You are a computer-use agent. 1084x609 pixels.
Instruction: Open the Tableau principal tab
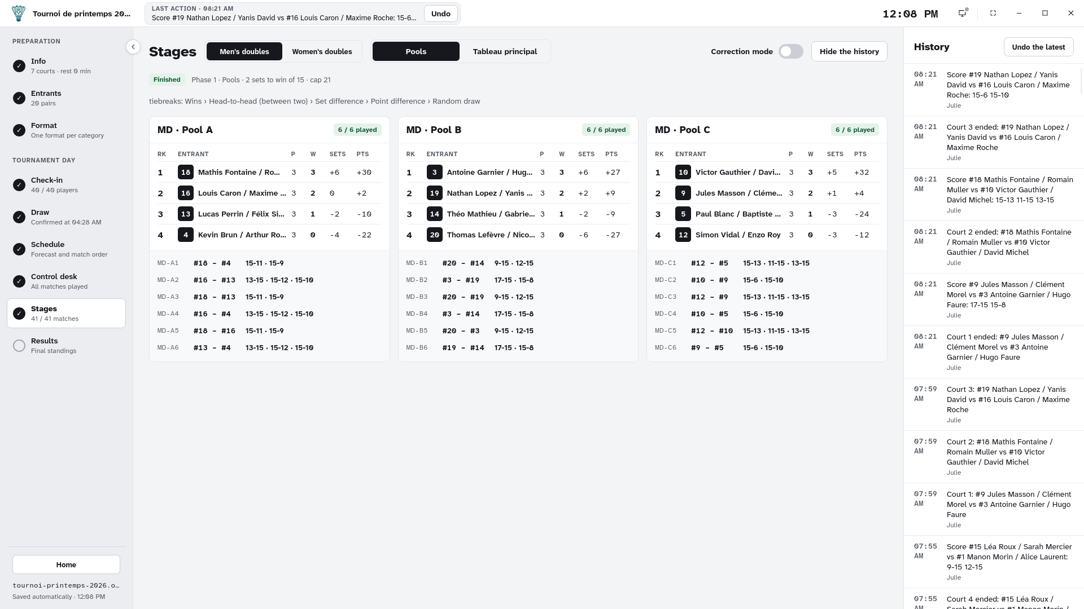[x=505, y=51]
